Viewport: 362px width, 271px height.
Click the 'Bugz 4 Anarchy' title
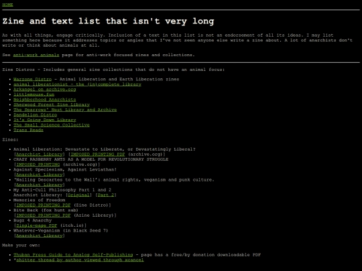click(33, 220)
